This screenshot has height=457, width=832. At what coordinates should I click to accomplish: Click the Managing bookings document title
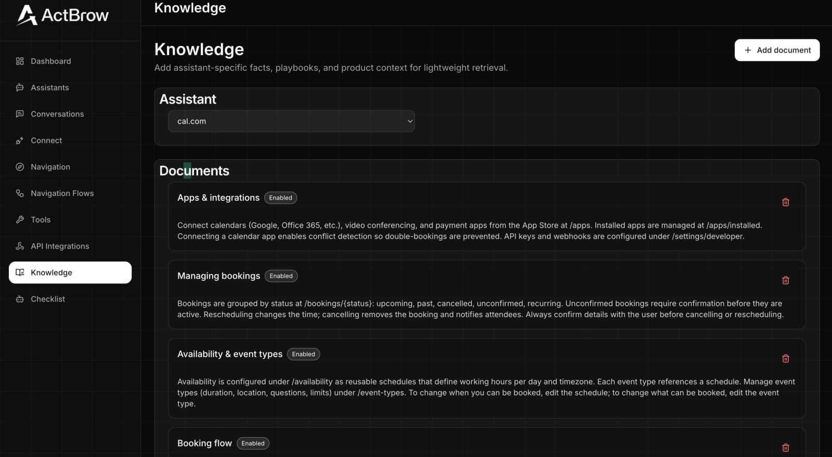218,276
